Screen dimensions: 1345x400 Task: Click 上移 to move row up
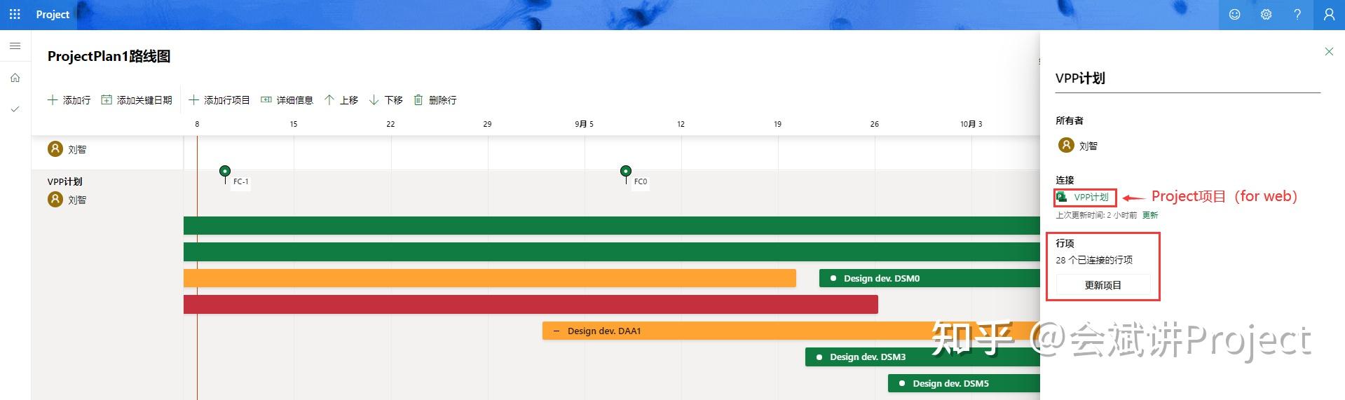(x=341, y=100)
